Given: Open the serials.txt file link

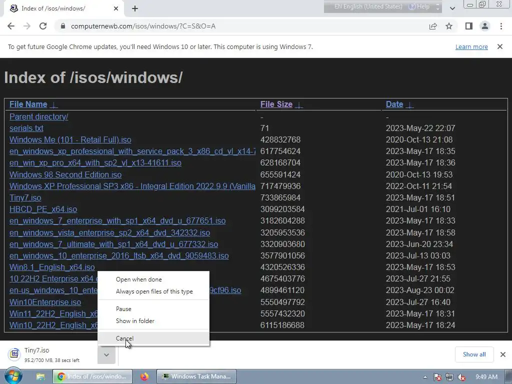Looking at the screenshot, I should 26,128.
